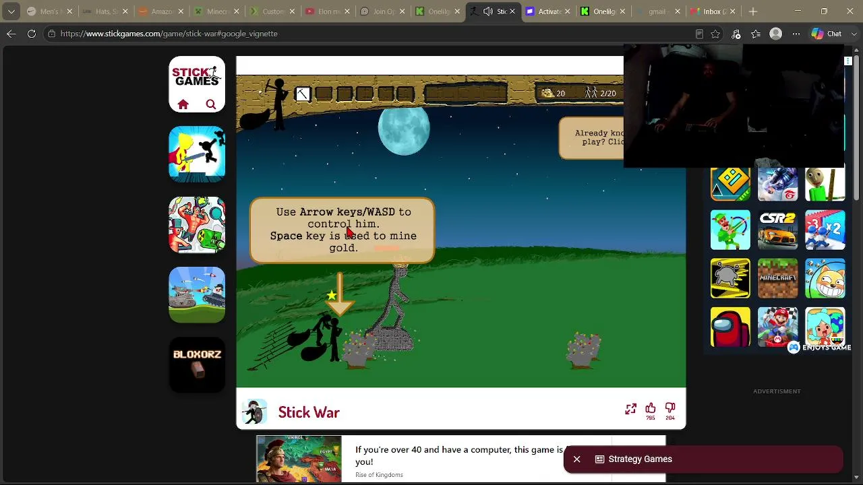Go to the Stick Games home page icon
863x485 pixels.
pos(183,104)
